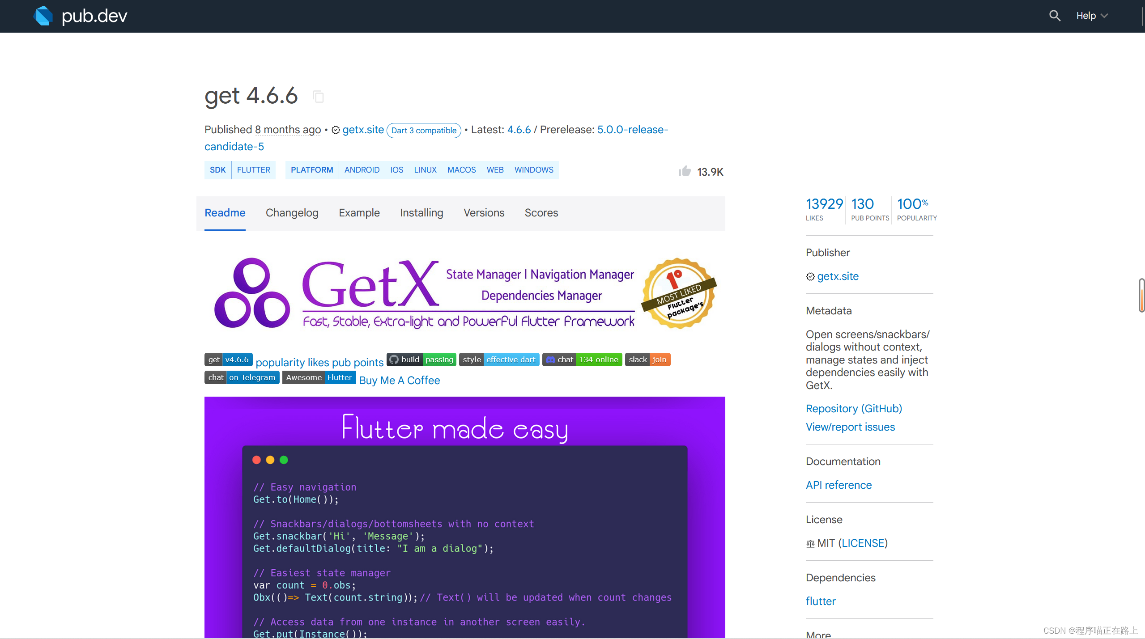Image resolution: width=1145 pixels, height=639 pixels.
Task: Open the Scores tab
Action: point(541,213)
